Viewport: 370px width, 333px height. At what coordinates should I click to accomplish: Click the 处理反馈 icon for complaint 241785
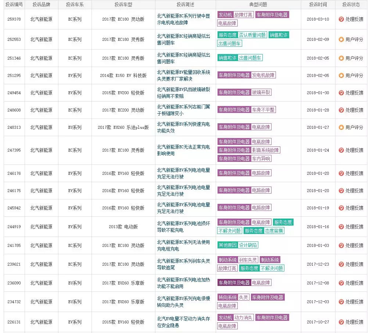point(341,245)
